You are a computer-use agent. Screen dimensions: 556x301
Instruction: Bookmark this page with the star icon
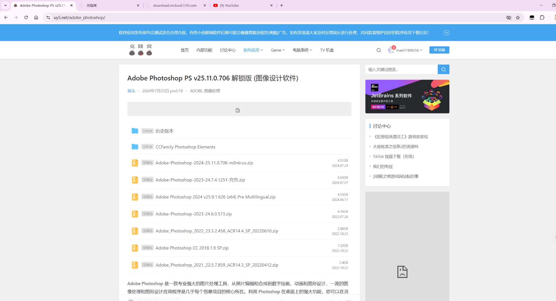click(x=518, y=18)
